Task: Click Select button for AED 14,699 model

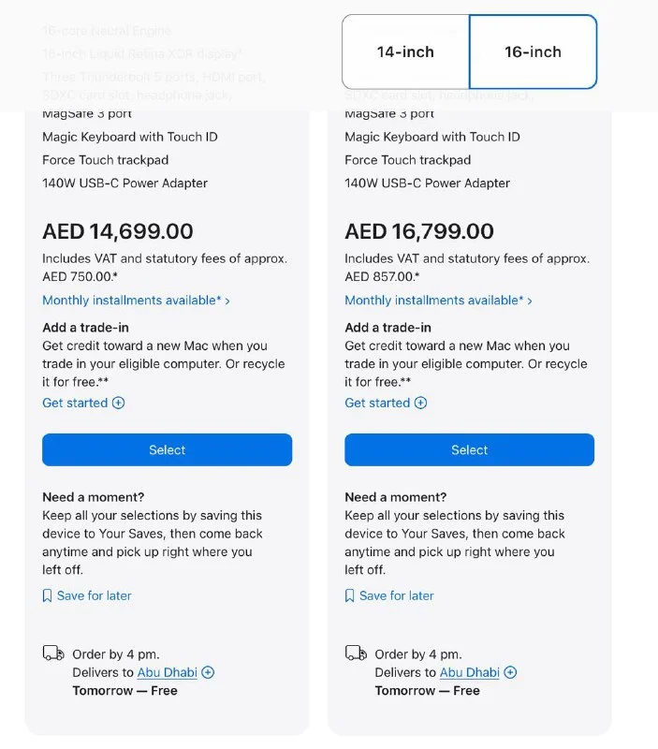Action: coord(167,450)
